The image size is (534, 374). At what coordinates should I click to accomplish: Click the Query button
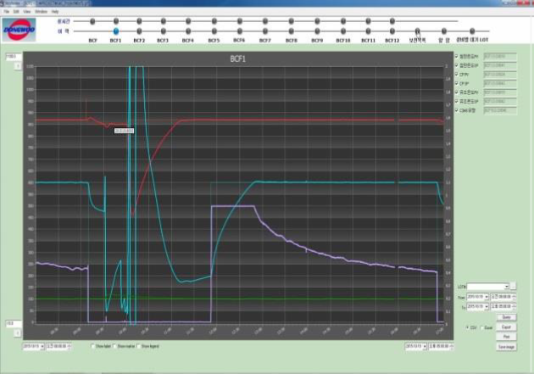coord(506,317)
